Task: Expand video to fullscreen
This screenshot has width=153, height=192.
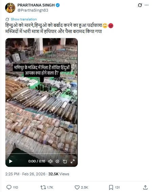Action: 73,161
